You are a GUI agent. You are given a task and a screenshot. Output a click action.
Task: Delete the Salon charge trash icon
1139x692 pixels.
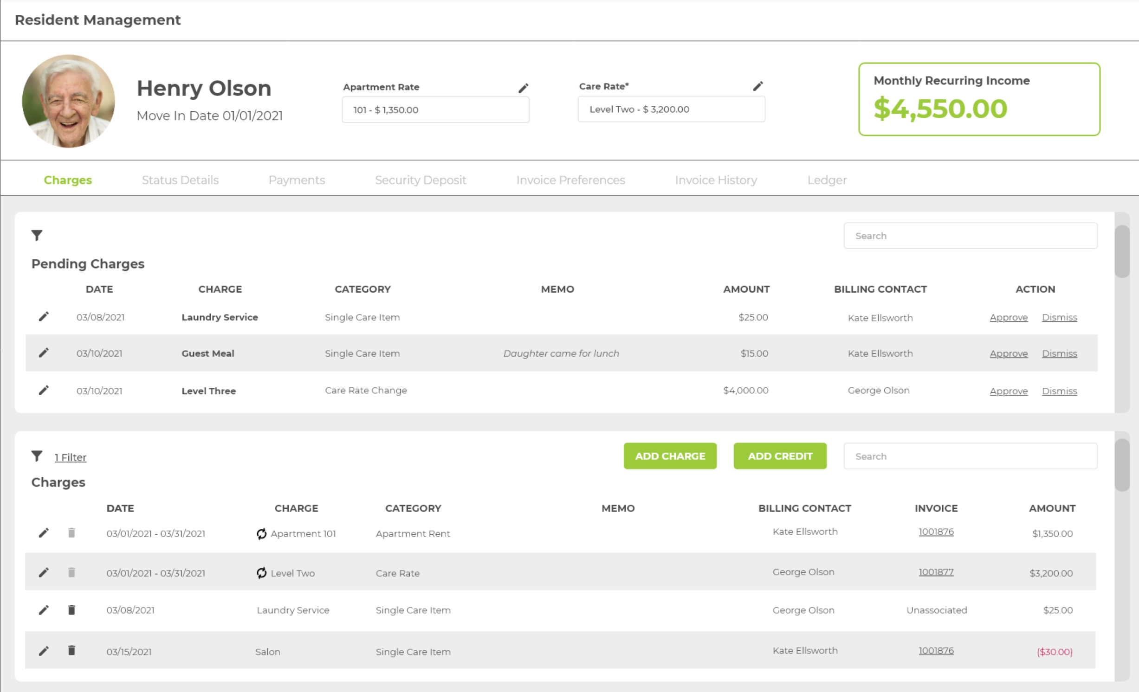71,651
